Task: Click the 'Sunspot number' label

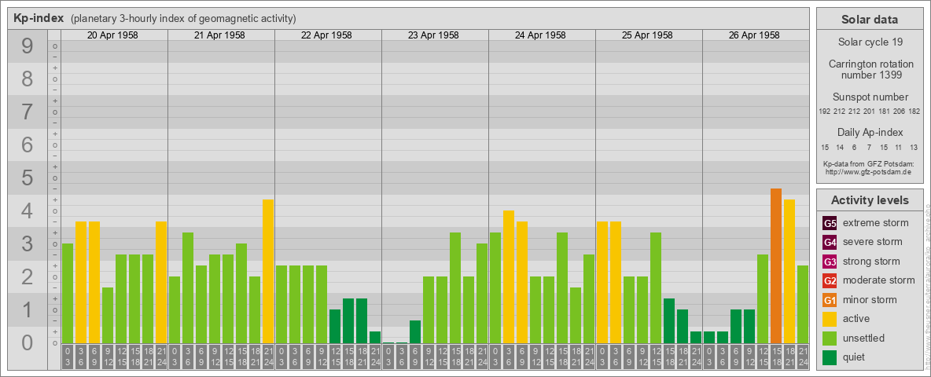Action: [870, 97]
